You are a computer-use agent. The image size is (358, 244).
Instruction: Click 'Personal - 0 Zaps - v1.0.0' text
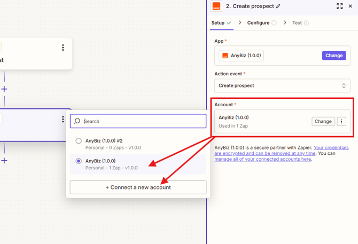point(113,148)
